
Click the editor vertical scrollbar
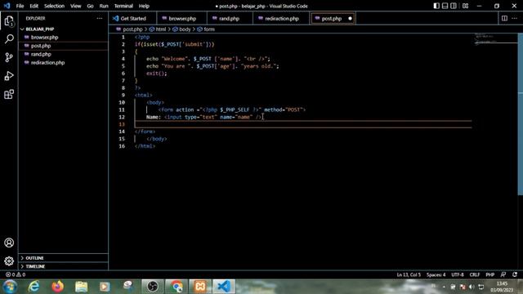[x=521, y=114]
